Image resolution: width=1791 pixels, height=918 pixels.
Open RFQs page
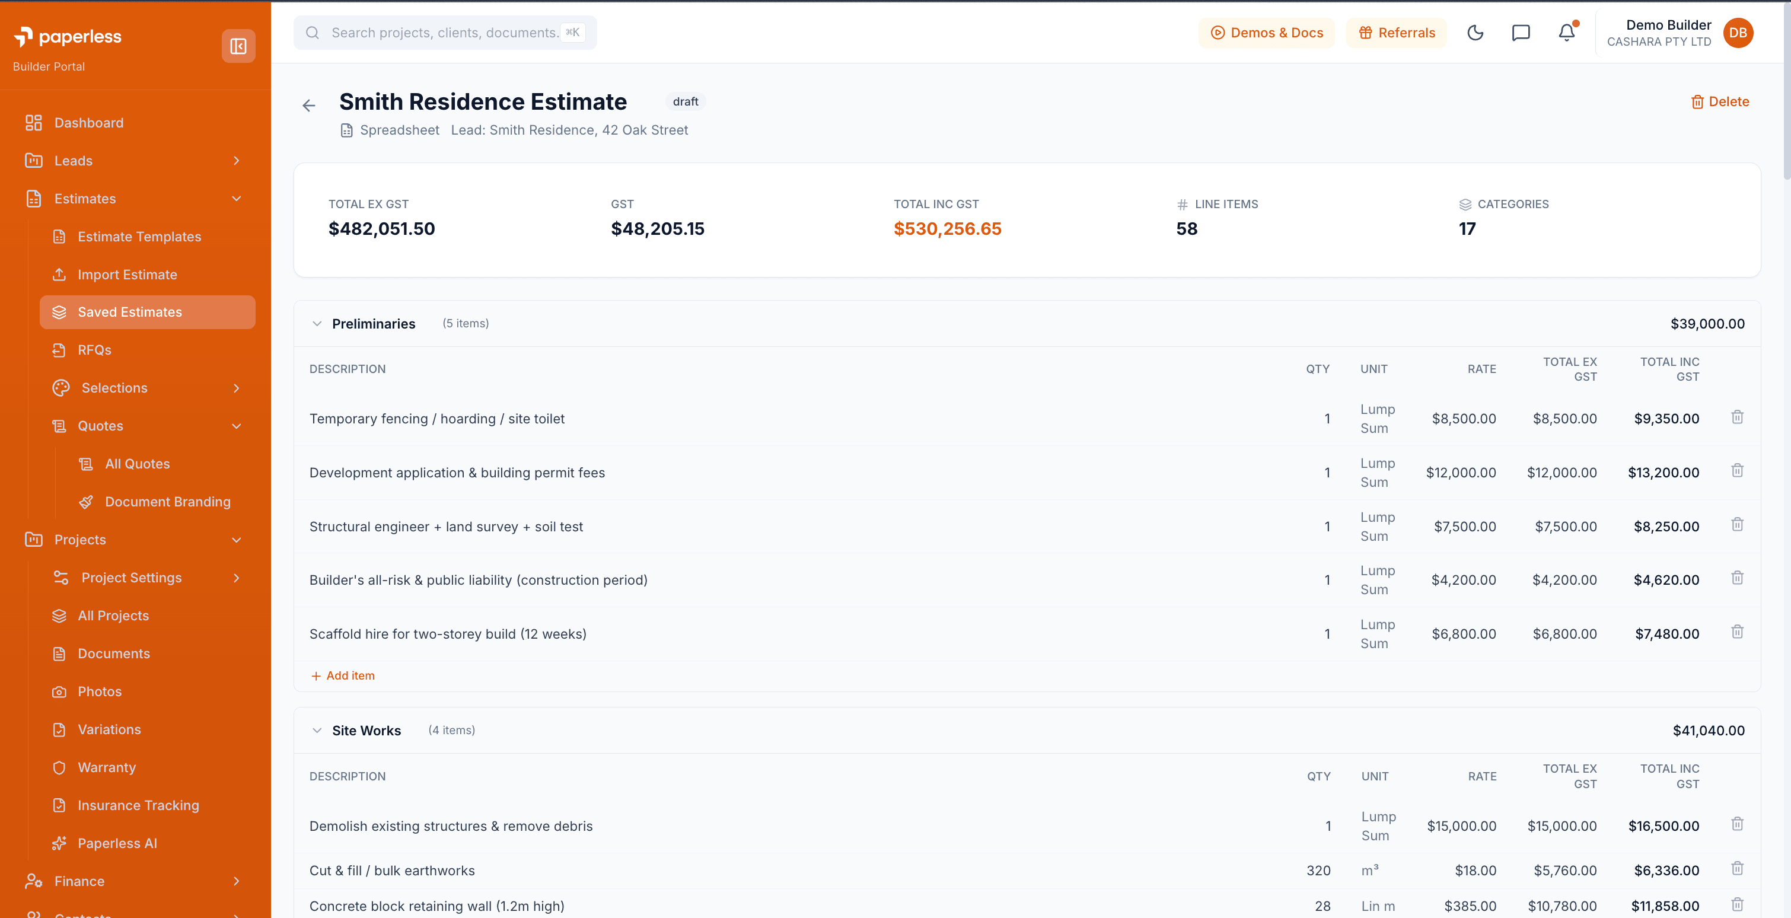point(148,350)
